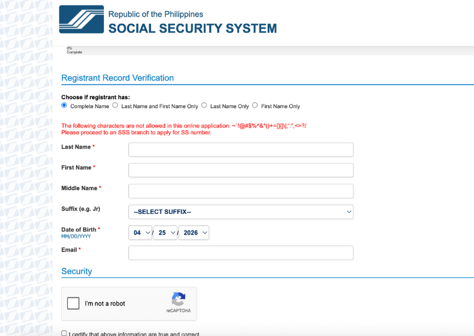Click into the Last Name field
The image size is (474, 336).
click(240, 150)
